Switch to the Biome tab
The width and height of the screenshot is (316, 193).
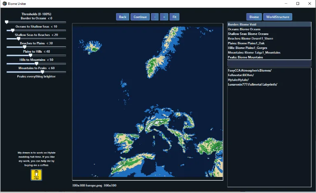[x=254, y=17]
